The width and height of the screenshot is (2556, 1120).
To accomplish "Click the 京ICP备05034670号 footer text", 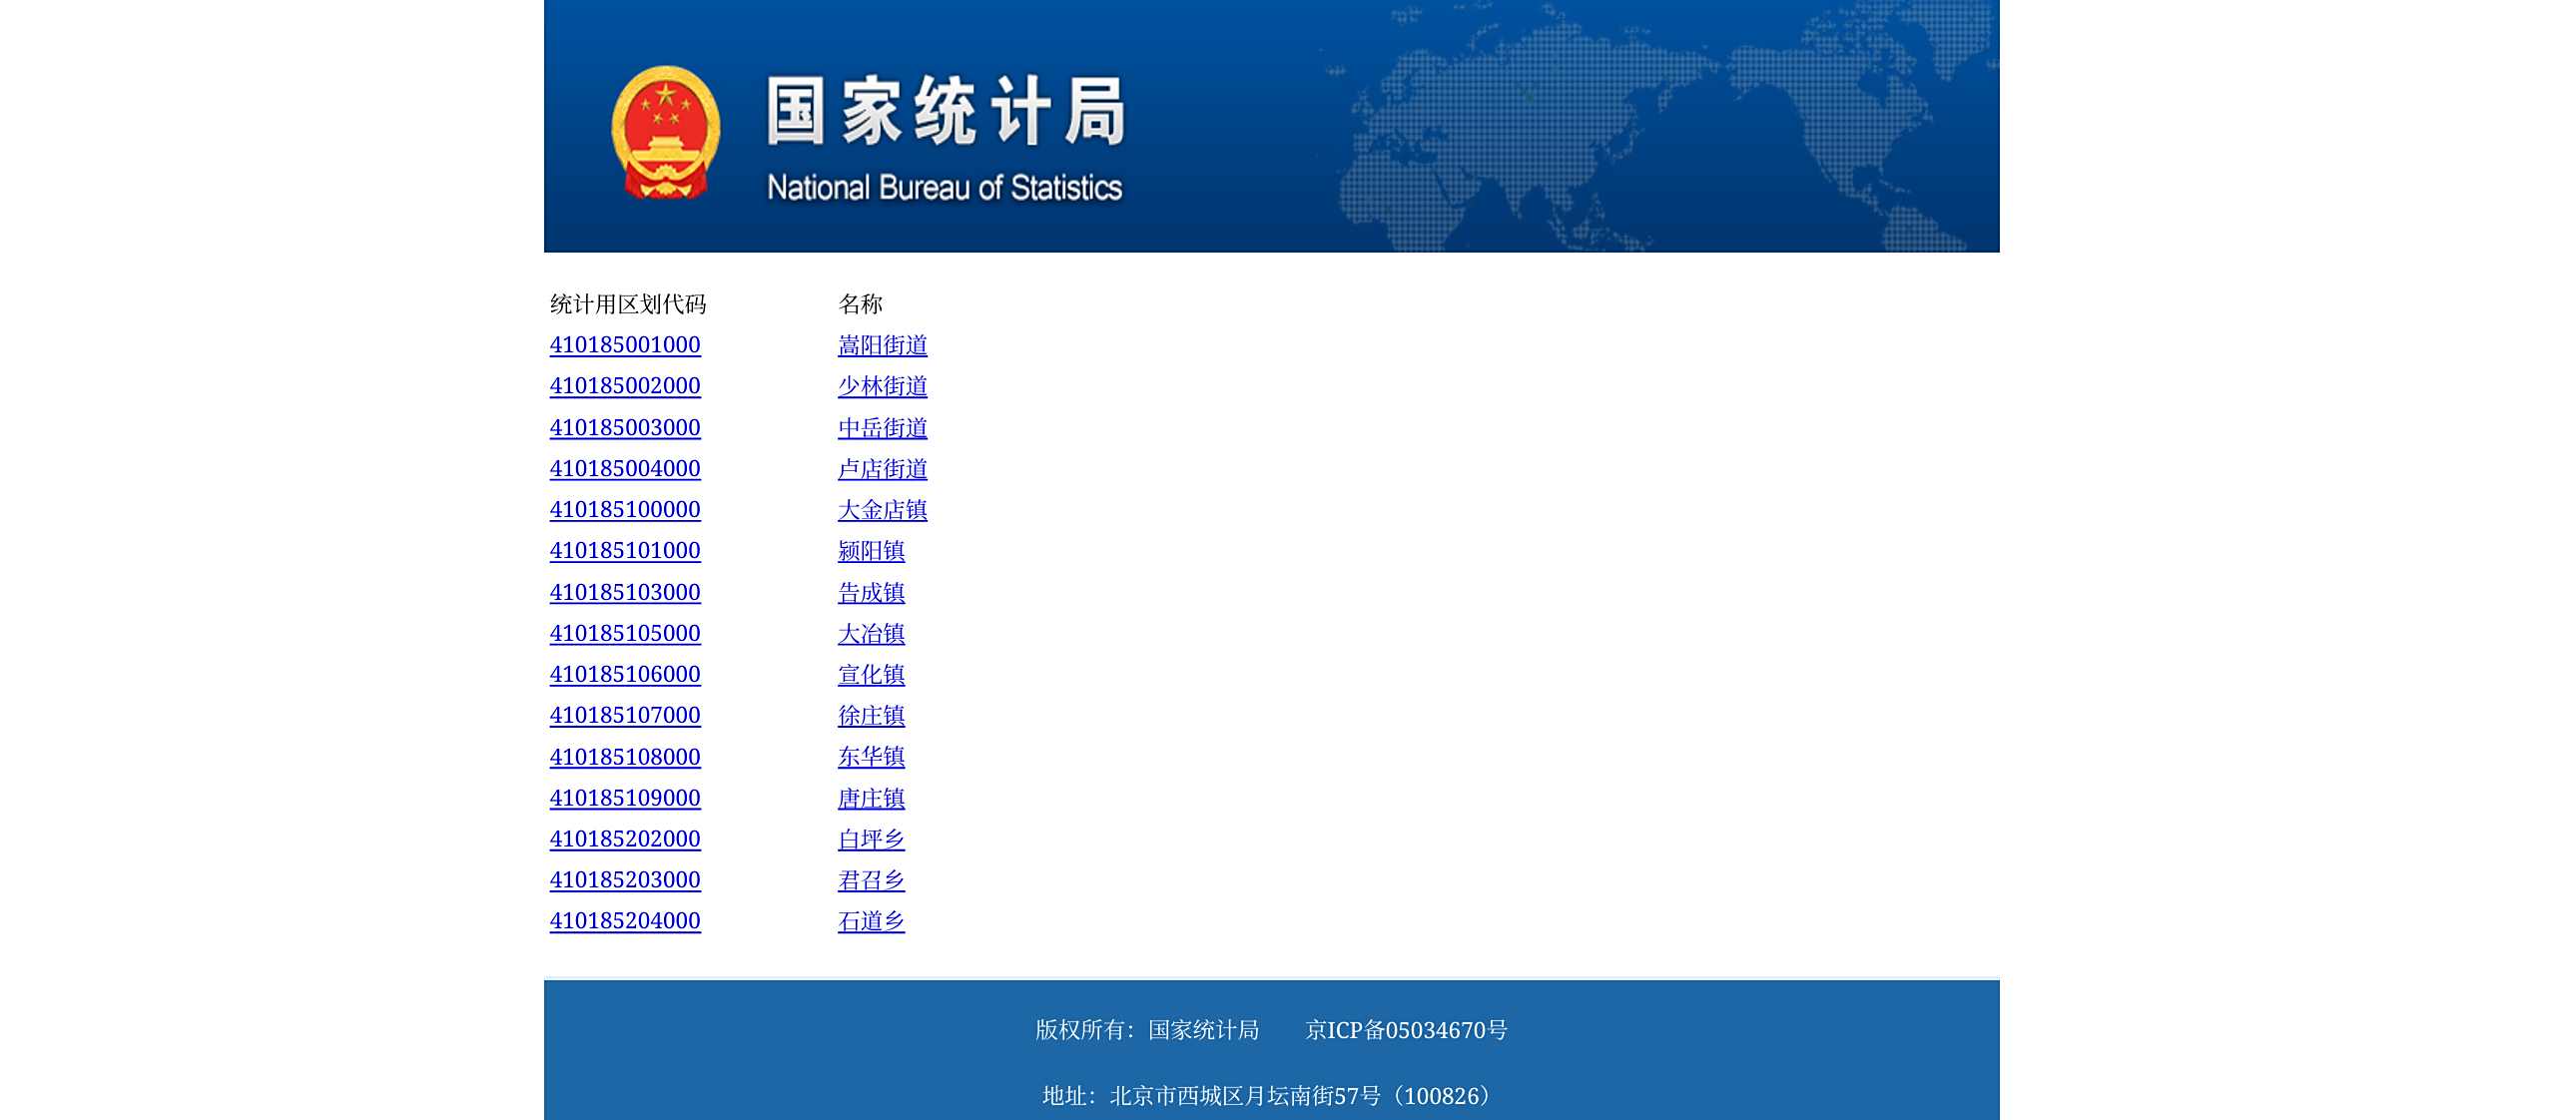I will point(1406,1030).
